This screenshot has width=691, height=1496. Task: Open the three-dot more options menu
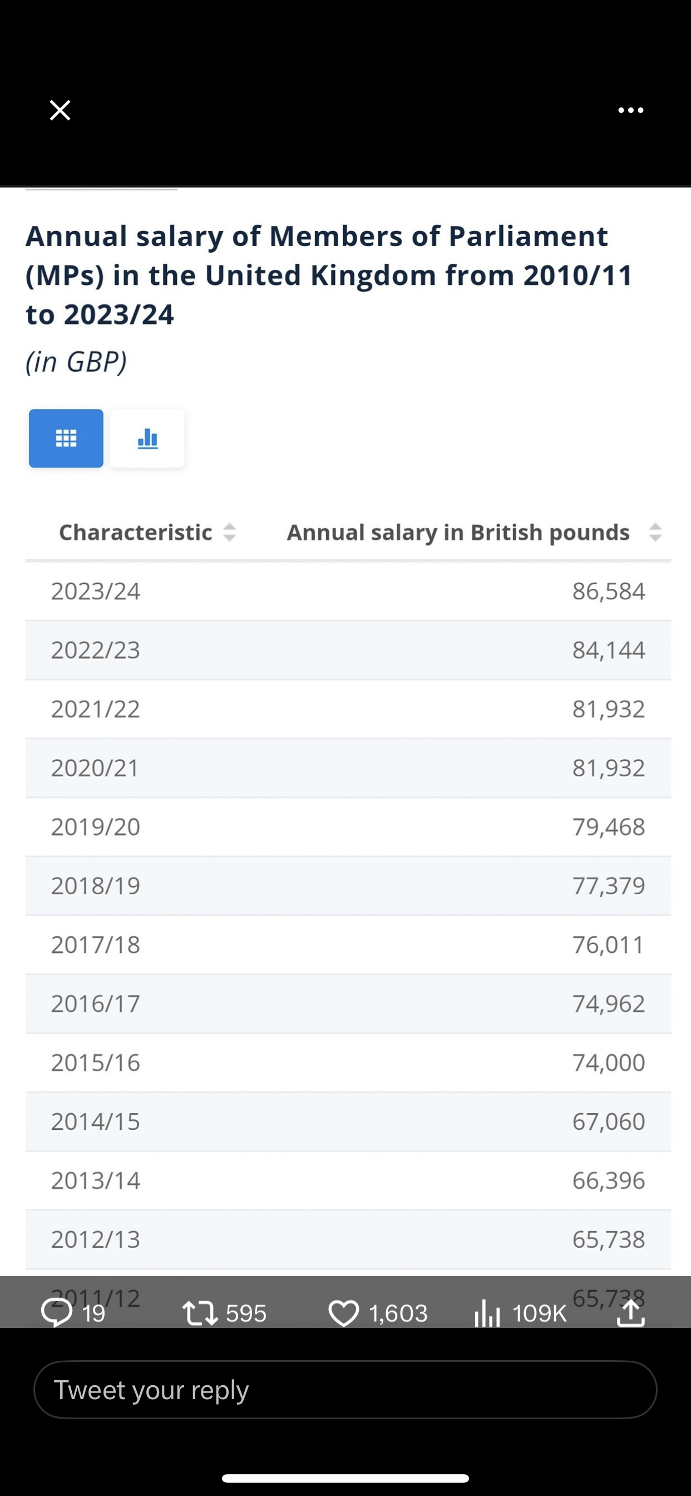click(x=630, y=110)
